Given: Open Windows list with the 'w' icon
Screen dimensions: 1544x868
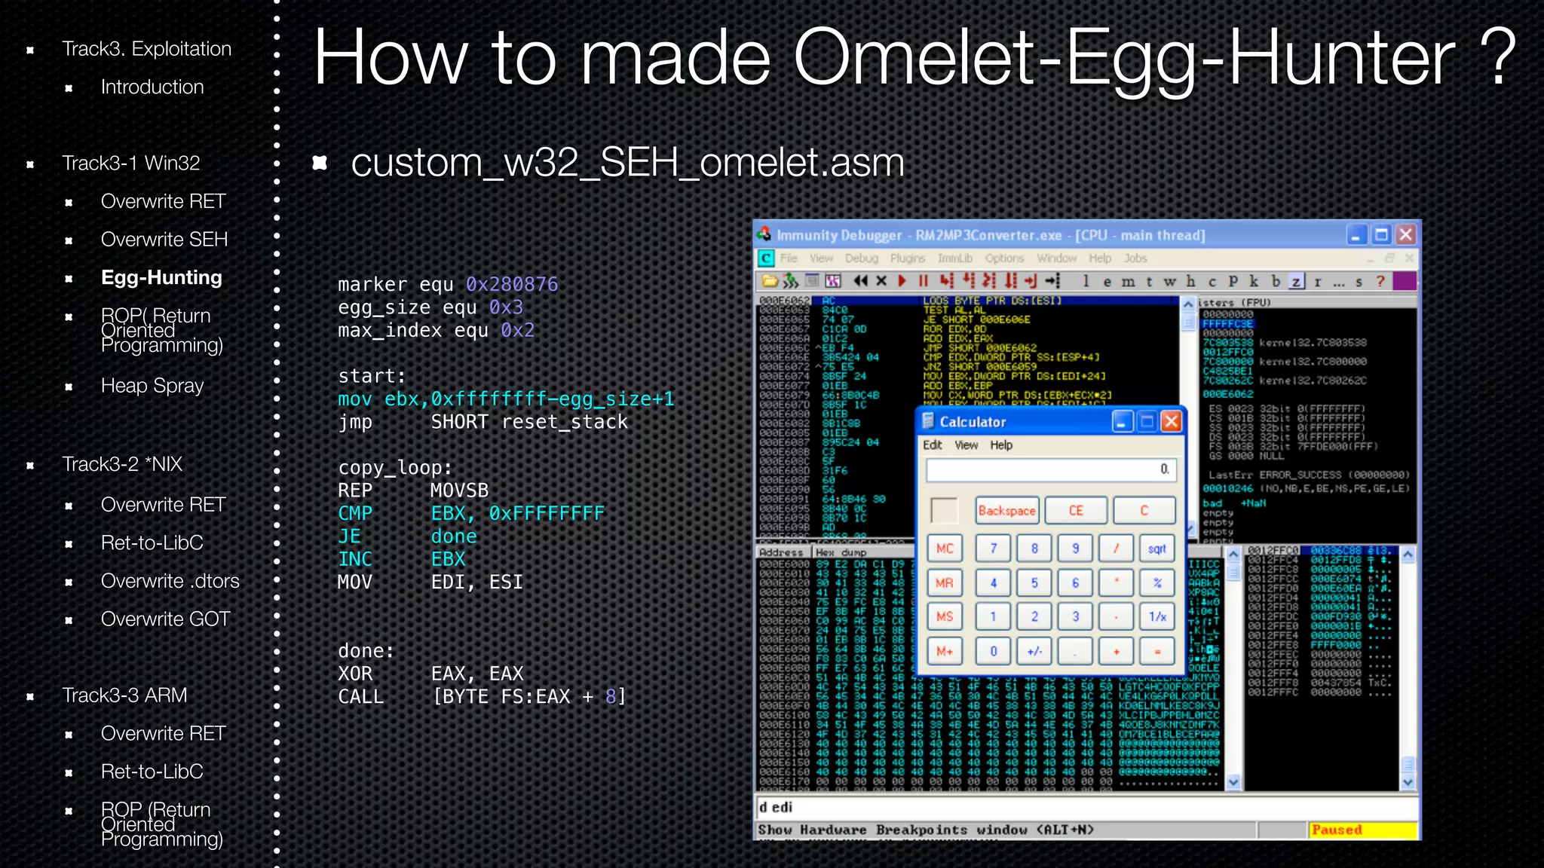Looking at the screenshot, I should 1169,282.
